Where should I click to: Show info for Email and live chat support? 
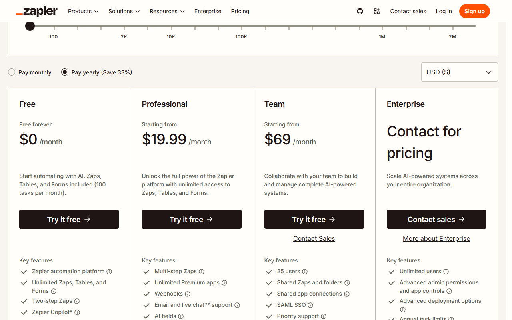(x=237, y=305)
